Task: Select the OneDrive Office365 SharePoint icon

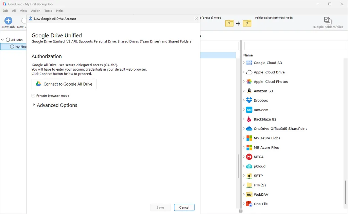Action: 249,129
